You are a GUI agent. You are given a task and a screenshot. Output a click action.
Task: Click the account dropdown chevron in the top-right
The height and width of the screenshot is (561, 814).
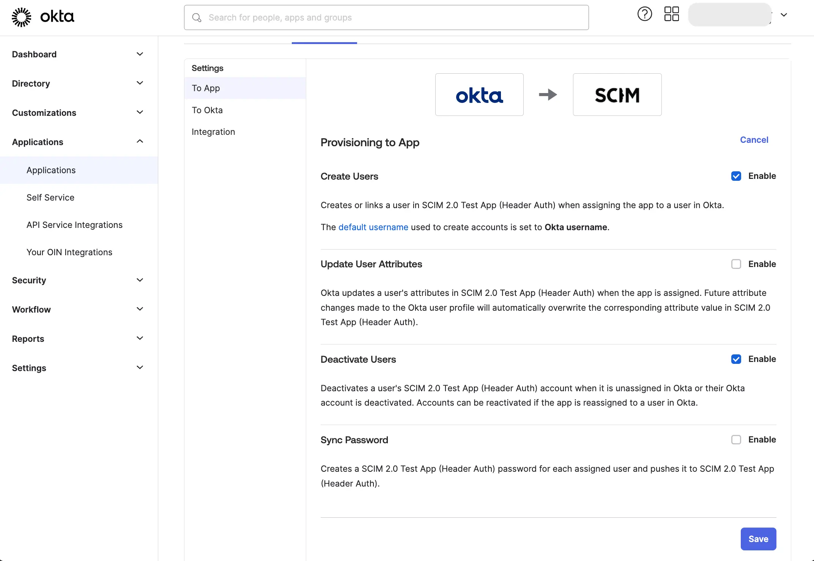click(784, 15)
